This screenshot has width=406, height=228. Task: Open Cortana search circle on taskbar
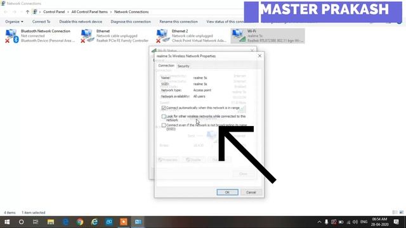[x=21, y=222]
